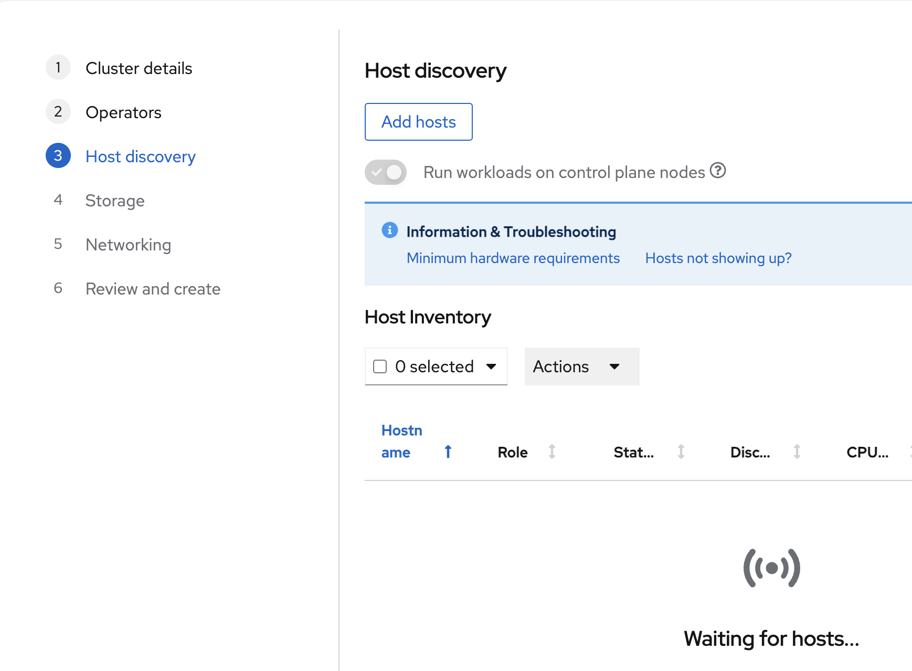Open Minimum hardware requirements link
This screenshot has width=912, height=671.
pos(513,258)
